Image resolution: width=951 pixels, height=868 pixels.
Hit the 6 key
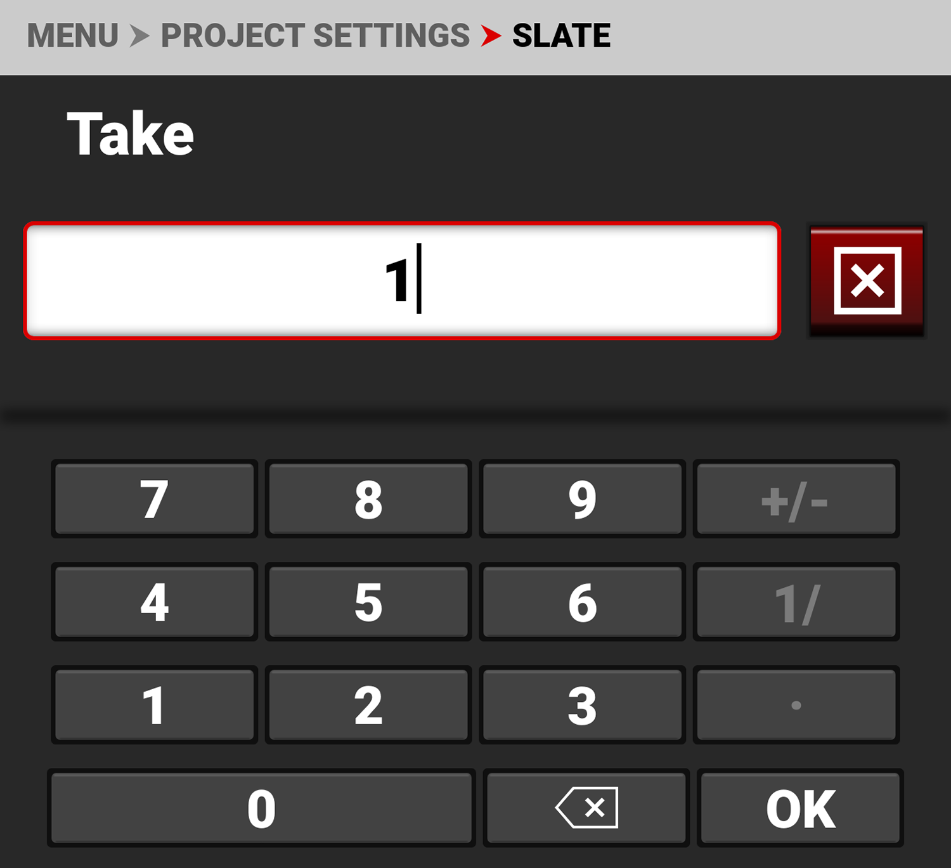tap(582, 602)
